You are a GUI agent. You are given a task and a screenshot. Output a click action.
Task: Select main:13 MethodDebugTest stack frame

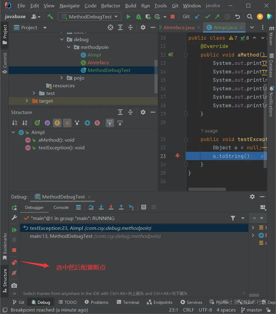[x=134, y=236]
